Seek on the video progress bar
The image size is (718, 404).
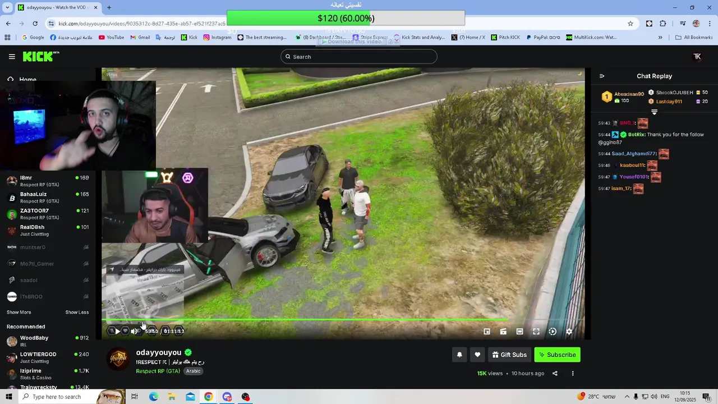pos(343,320)
